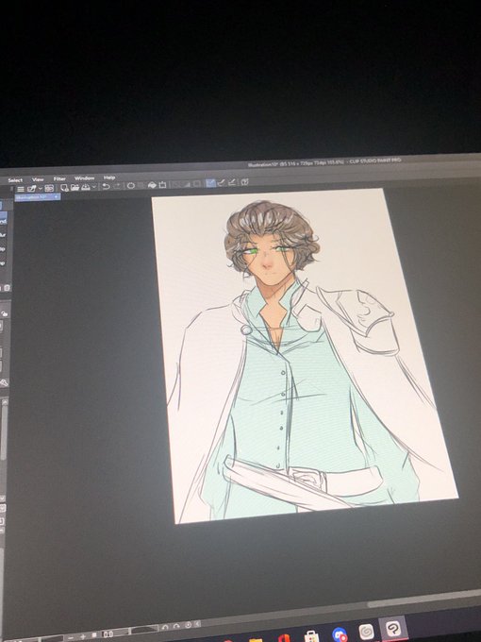Create a new file with the New icon

tap(64, 188)
